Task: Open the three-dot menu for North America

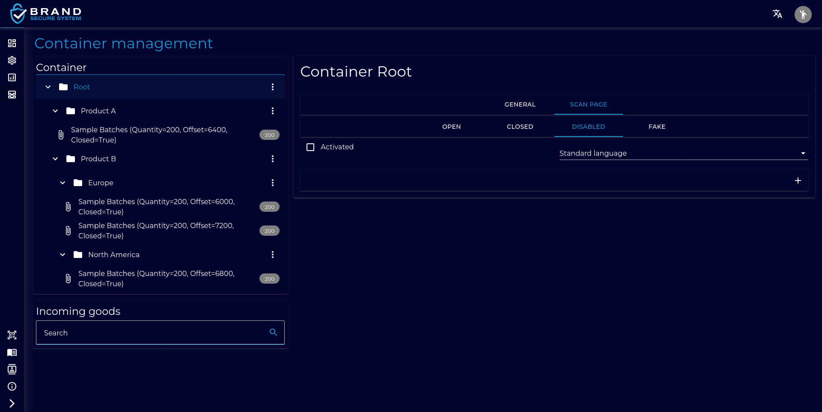Action: tap(273, 255)
